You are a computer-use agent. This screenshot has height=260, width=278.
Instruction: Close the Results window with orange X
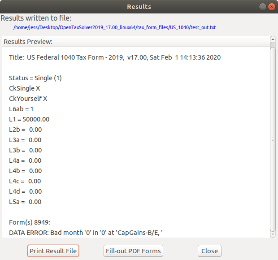point(271,7)
